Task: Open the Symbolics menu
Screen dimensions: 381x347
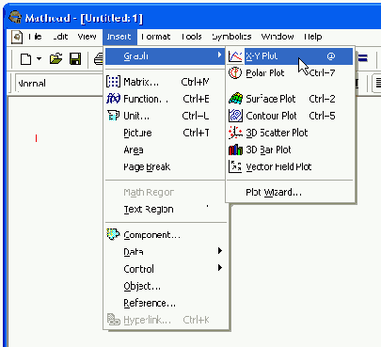Action: pyautogui.click(x=231, y=37)
